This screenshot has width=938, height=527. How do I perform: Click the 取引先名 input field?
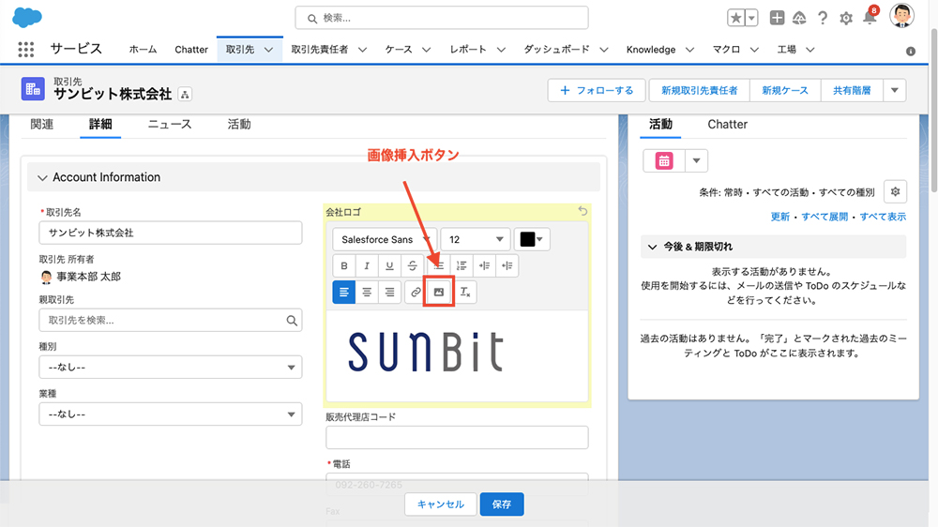171,233
